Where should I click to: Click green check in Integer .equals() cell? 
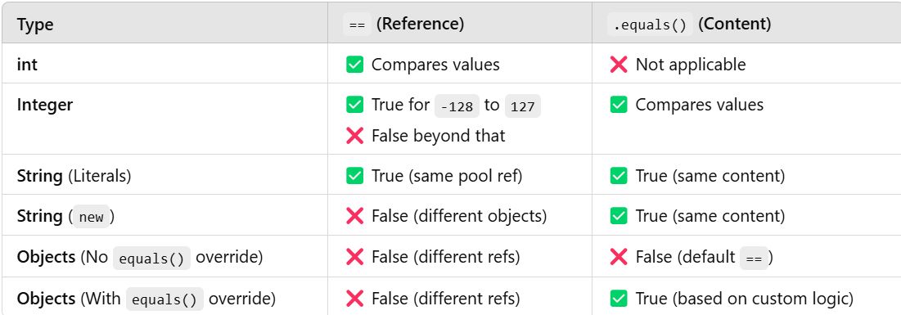[x=619, y=105]
